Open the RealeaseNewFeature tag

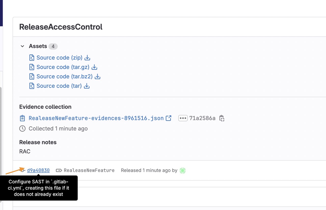tap(89, 170)
